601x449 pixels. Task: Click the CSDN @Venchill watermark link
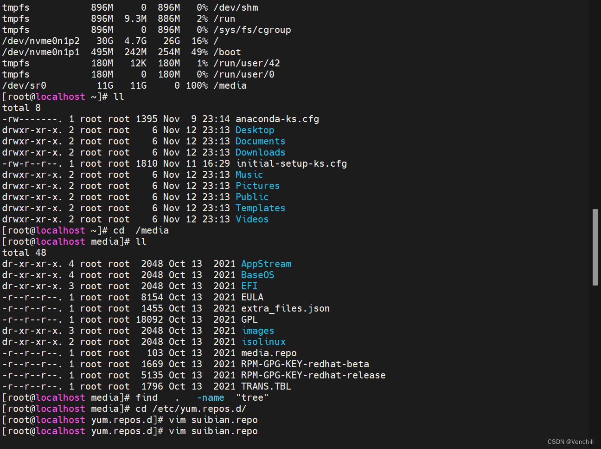[x=570, y=442]
